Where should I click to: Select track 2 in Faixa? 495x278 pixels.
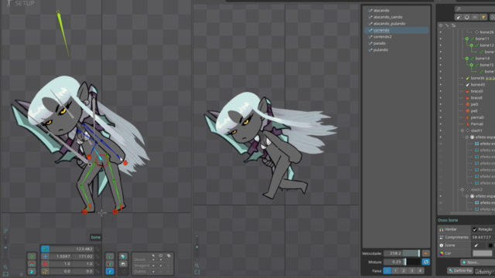coord(404,271)
